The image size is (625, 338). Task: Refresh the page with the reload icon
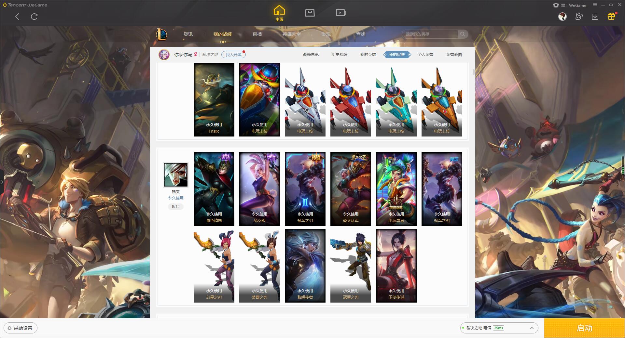click(34, 17)
